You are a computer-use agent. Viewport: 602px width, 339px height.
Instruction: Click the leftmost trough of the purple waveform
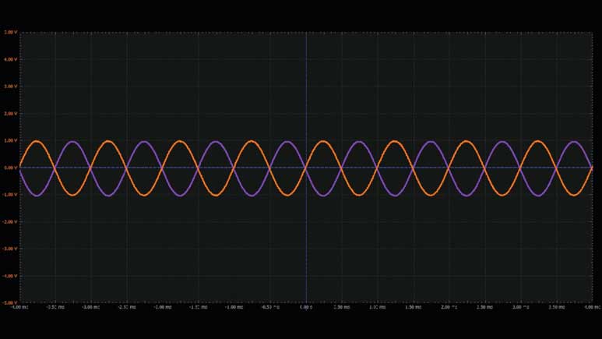point(37,195)
